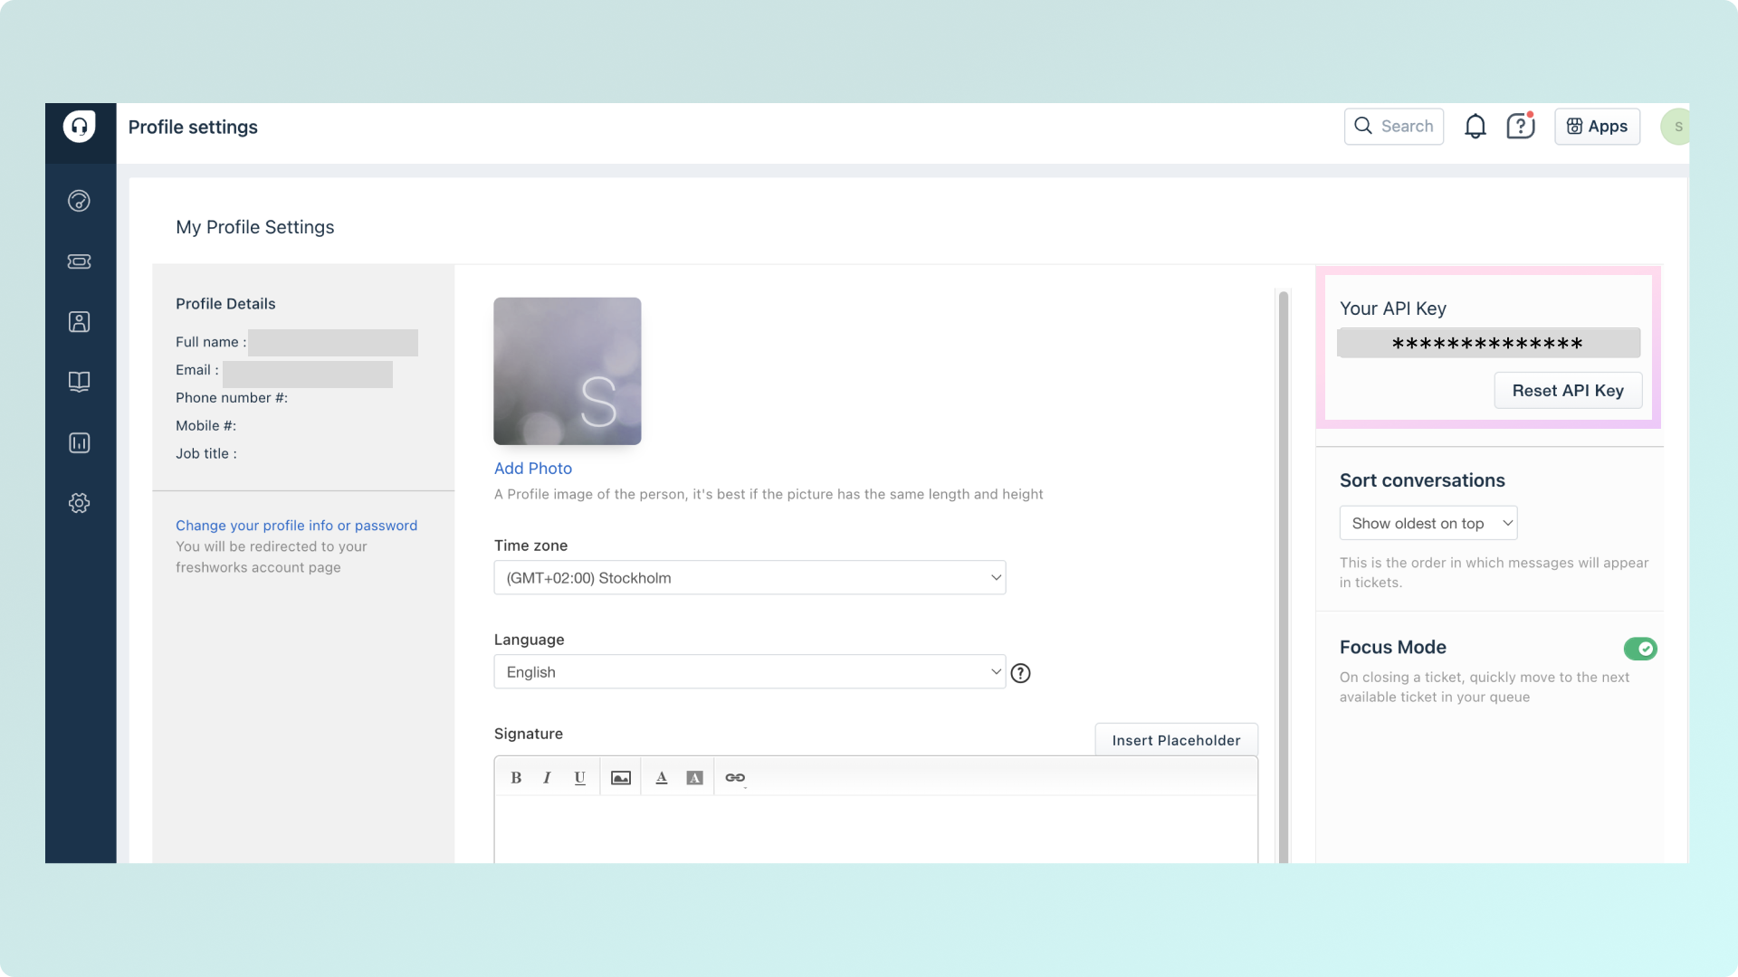Screen dimensions: 1738x977
Task: Click Change your profile info or password
Action: (x=296, y=526)
